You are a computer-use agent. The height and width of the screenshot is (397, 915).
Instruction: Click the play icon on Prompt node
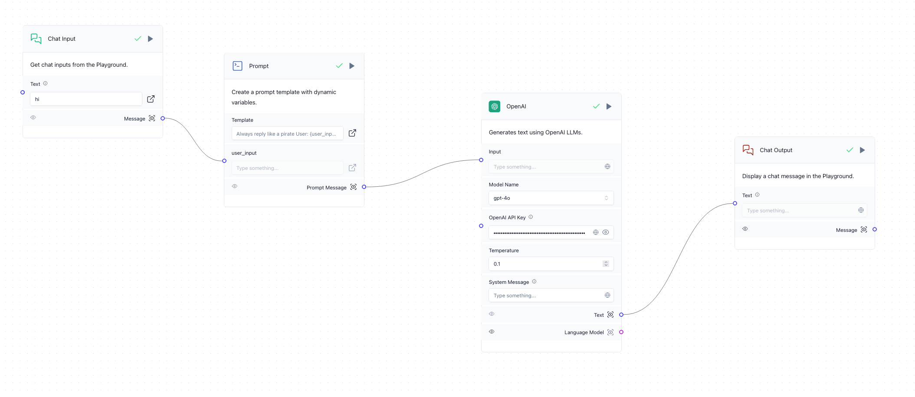coord(352,66)
